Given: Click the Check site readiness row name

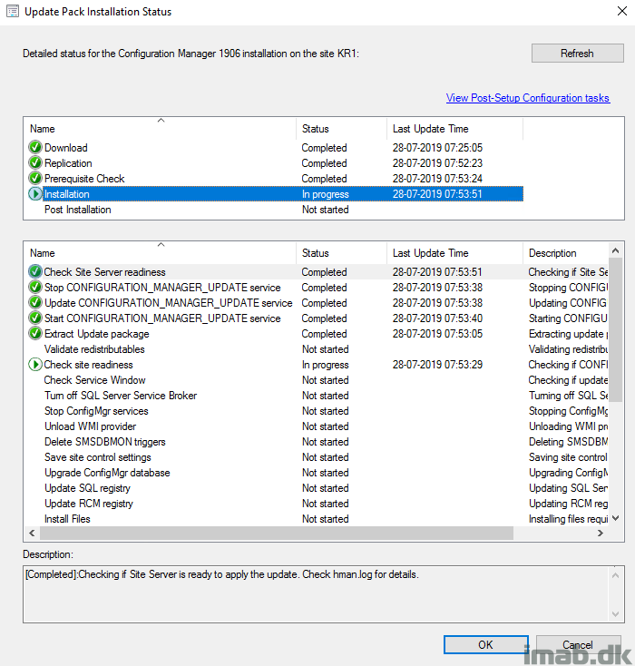Looking at the screenshot, I should click(88, 365).
